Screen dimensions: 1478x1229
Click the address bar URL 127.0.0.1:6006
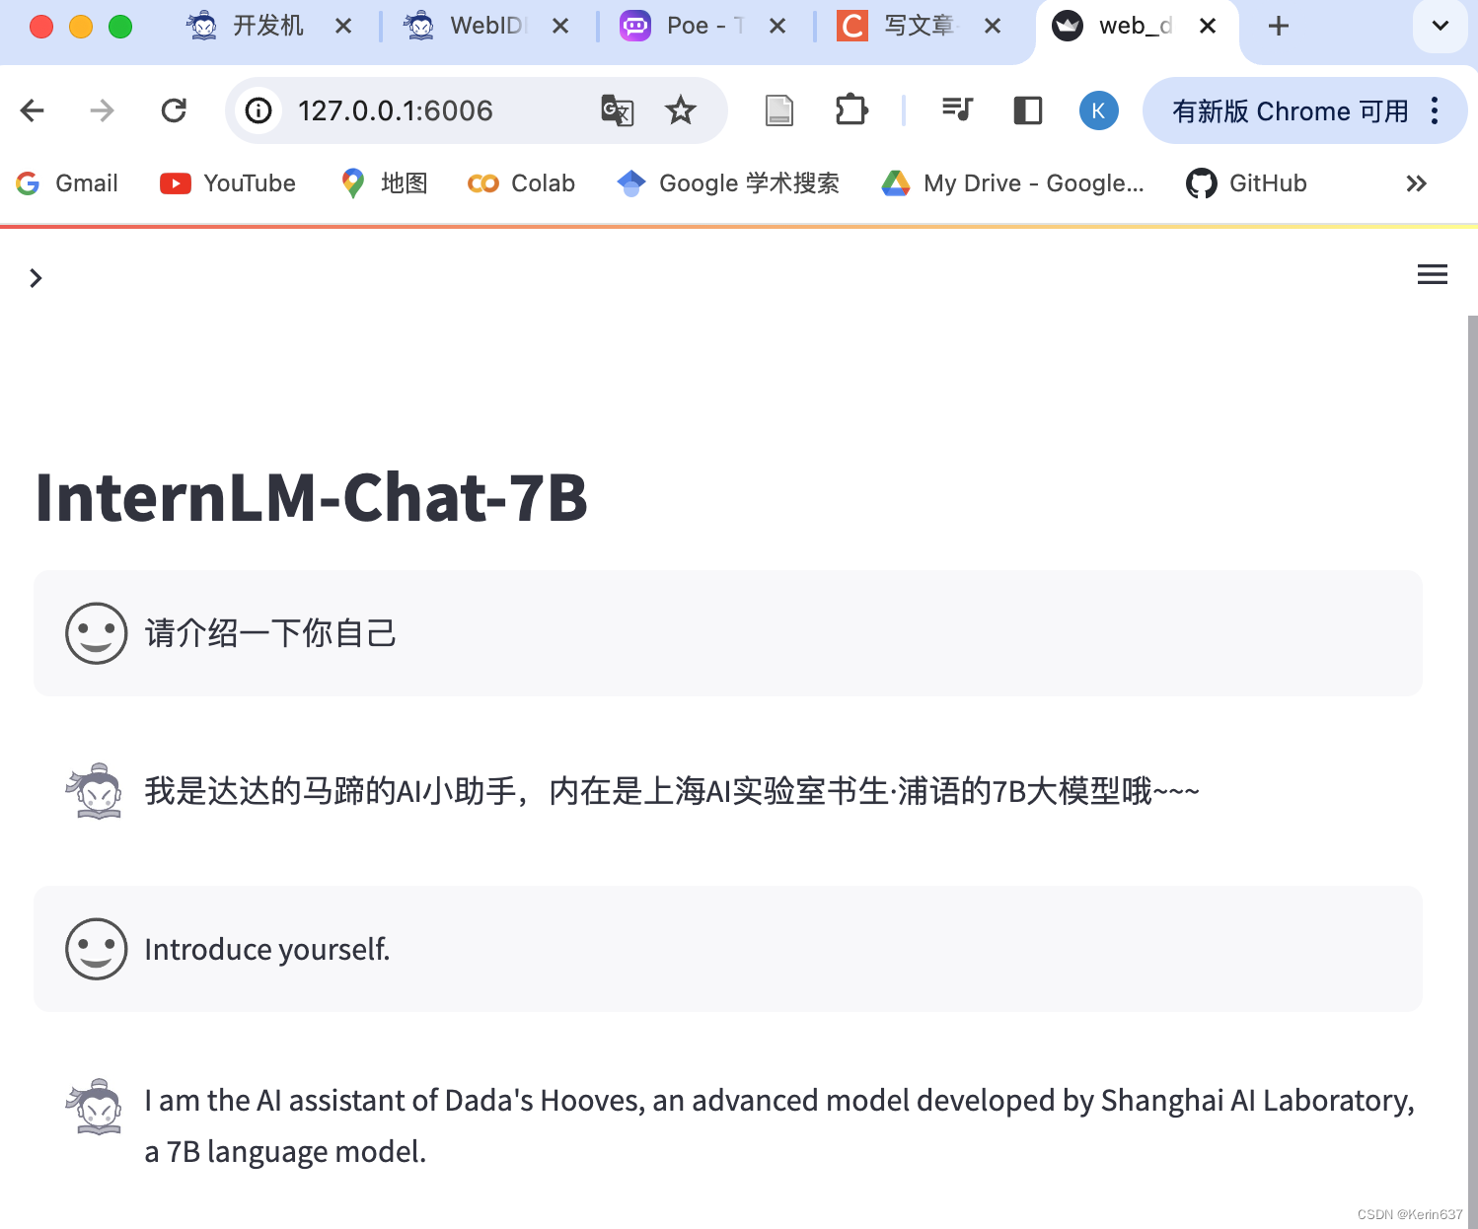(x=396, y=110)
